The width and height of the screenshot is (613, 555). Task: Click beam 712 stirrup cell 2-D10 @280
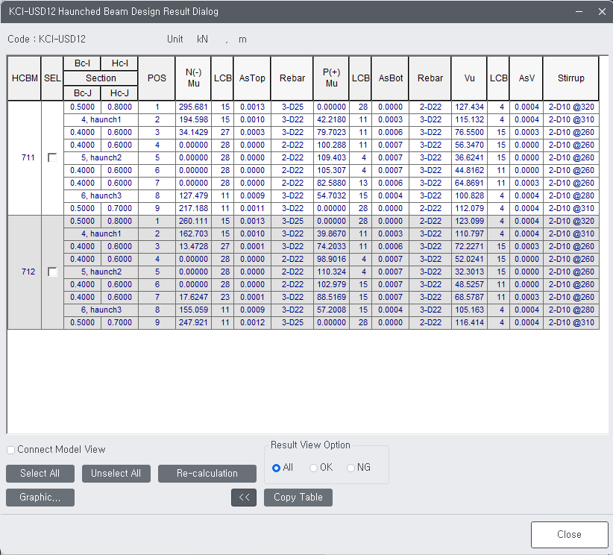click(x=571, y=310)
